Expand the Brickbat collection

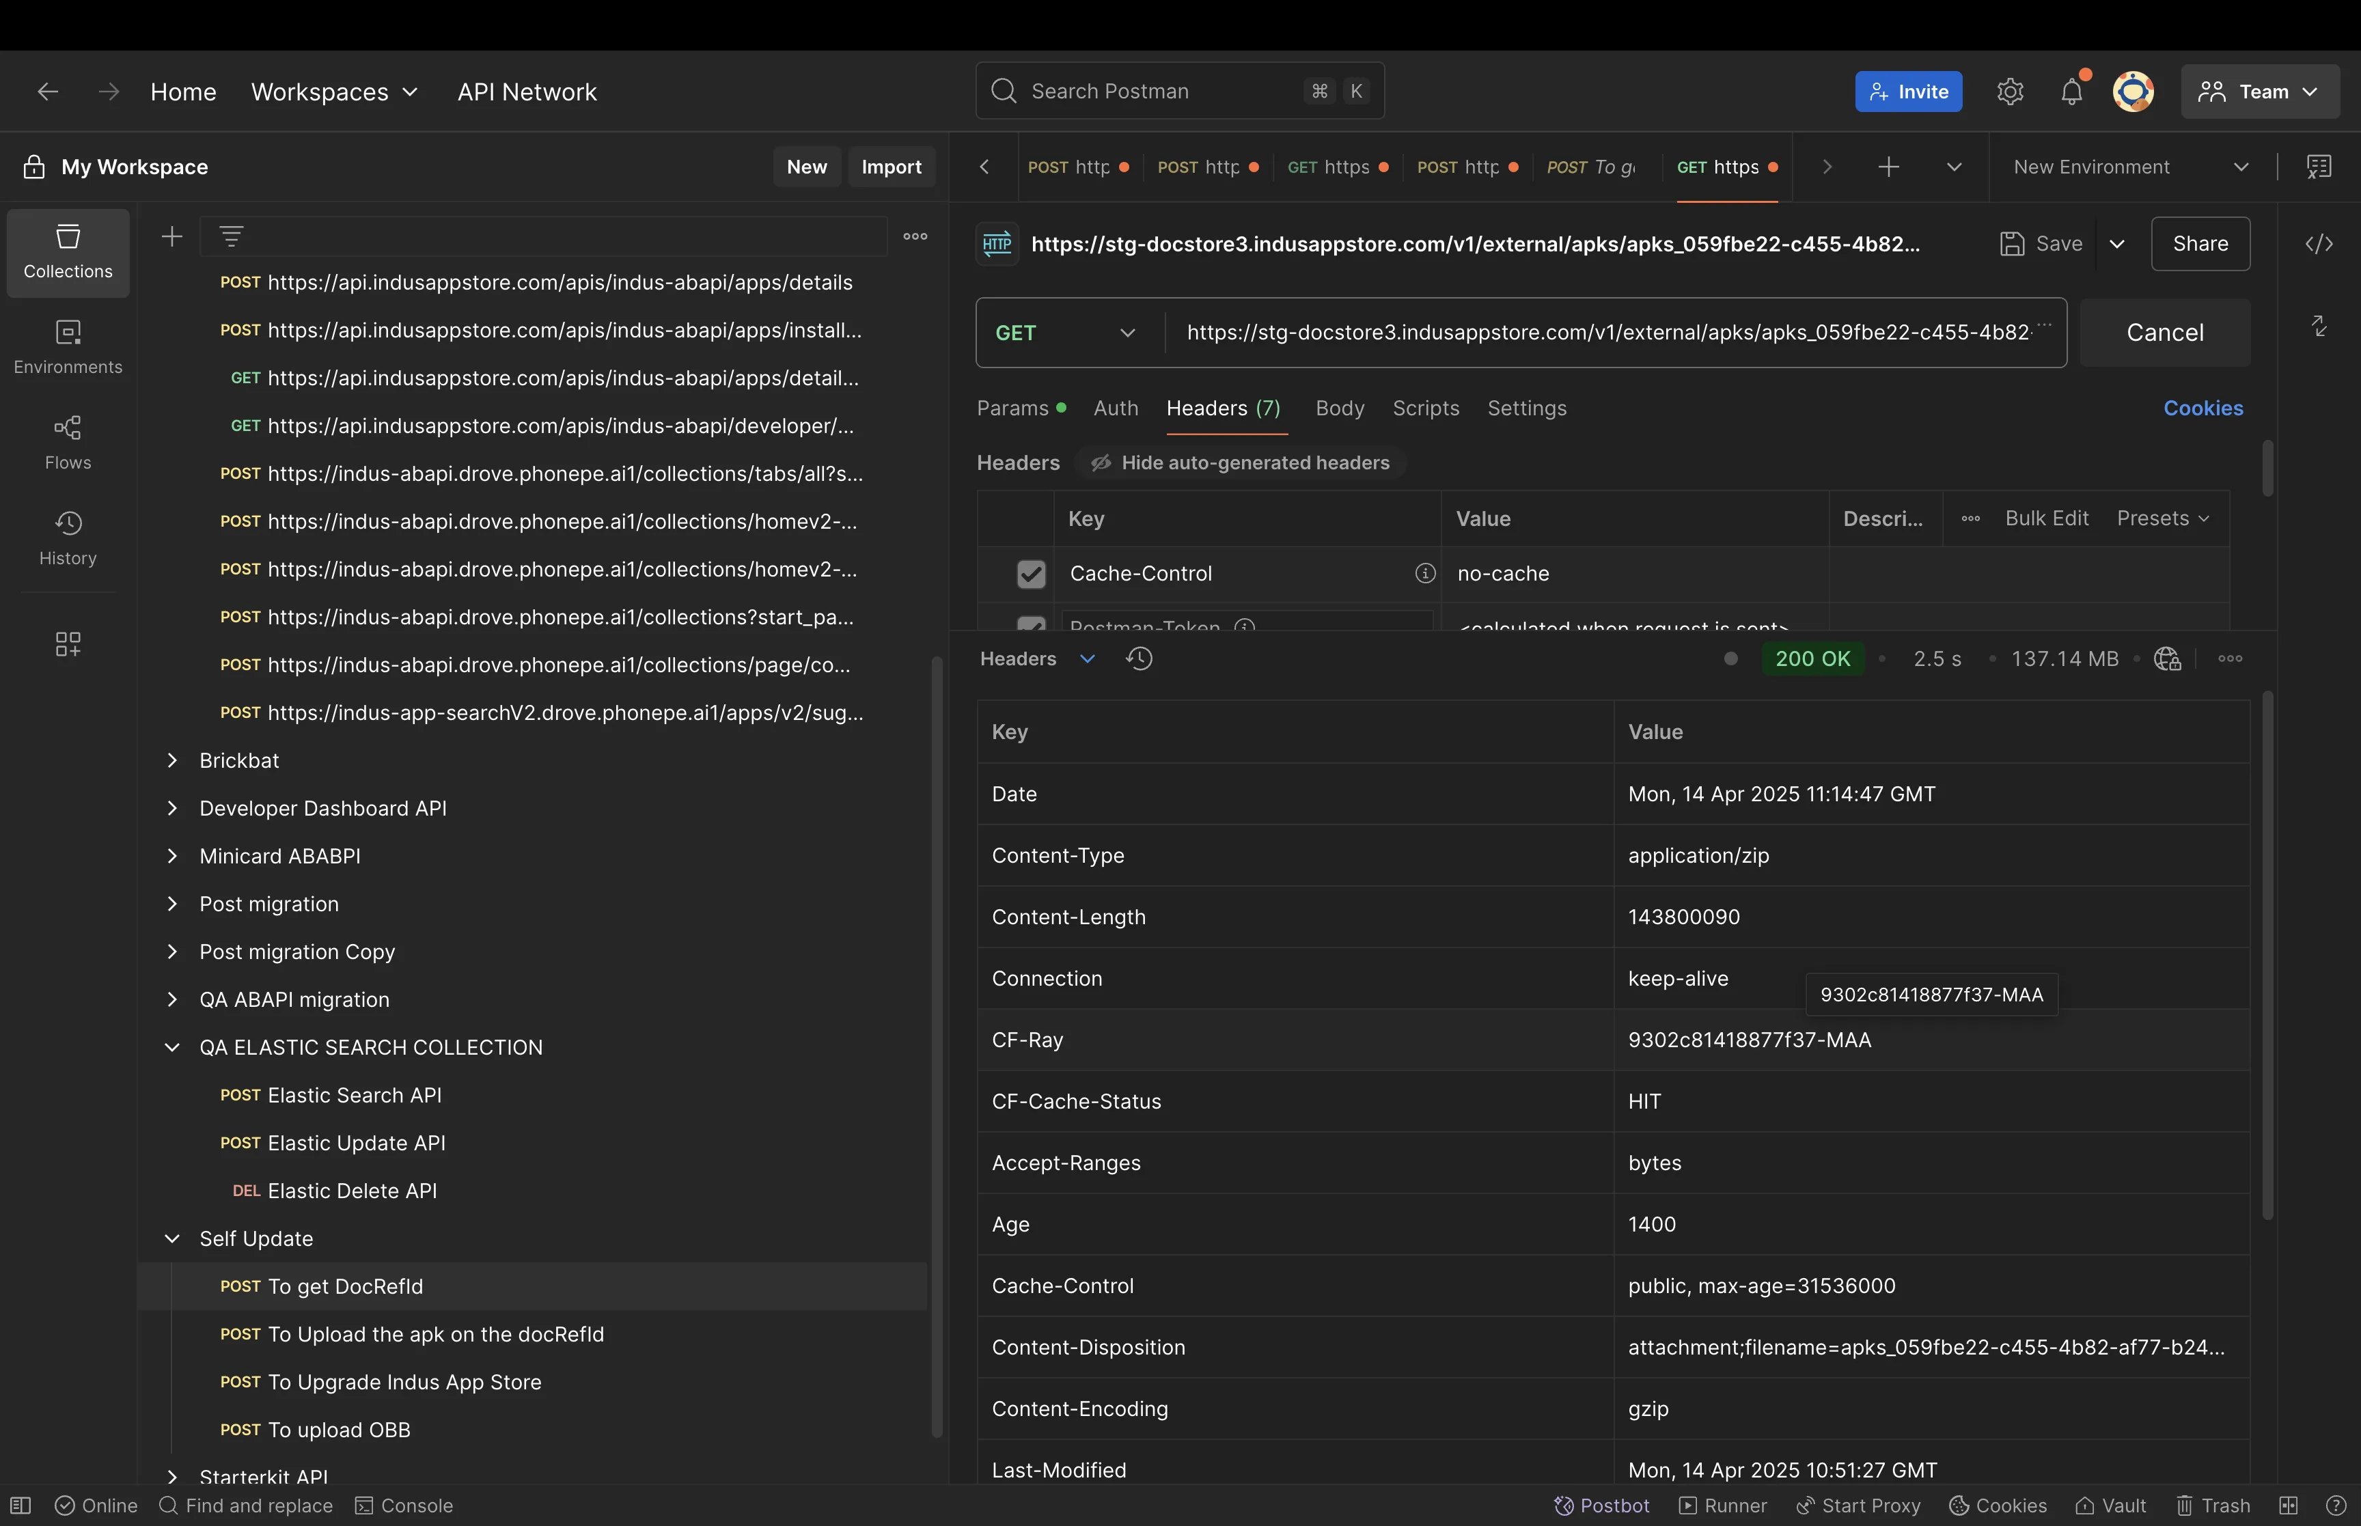[x=172, y=761]
